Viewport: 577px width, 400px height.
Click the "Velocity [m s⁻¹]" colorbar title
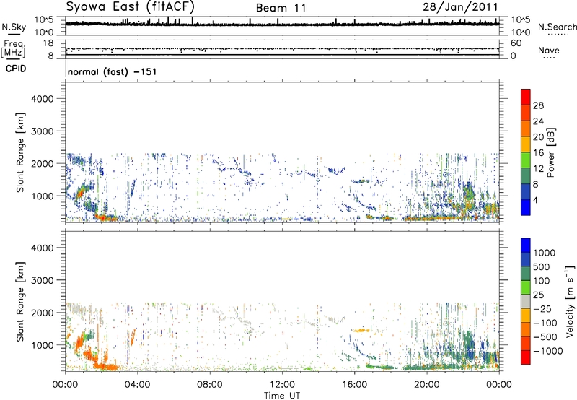click(570, 301)
